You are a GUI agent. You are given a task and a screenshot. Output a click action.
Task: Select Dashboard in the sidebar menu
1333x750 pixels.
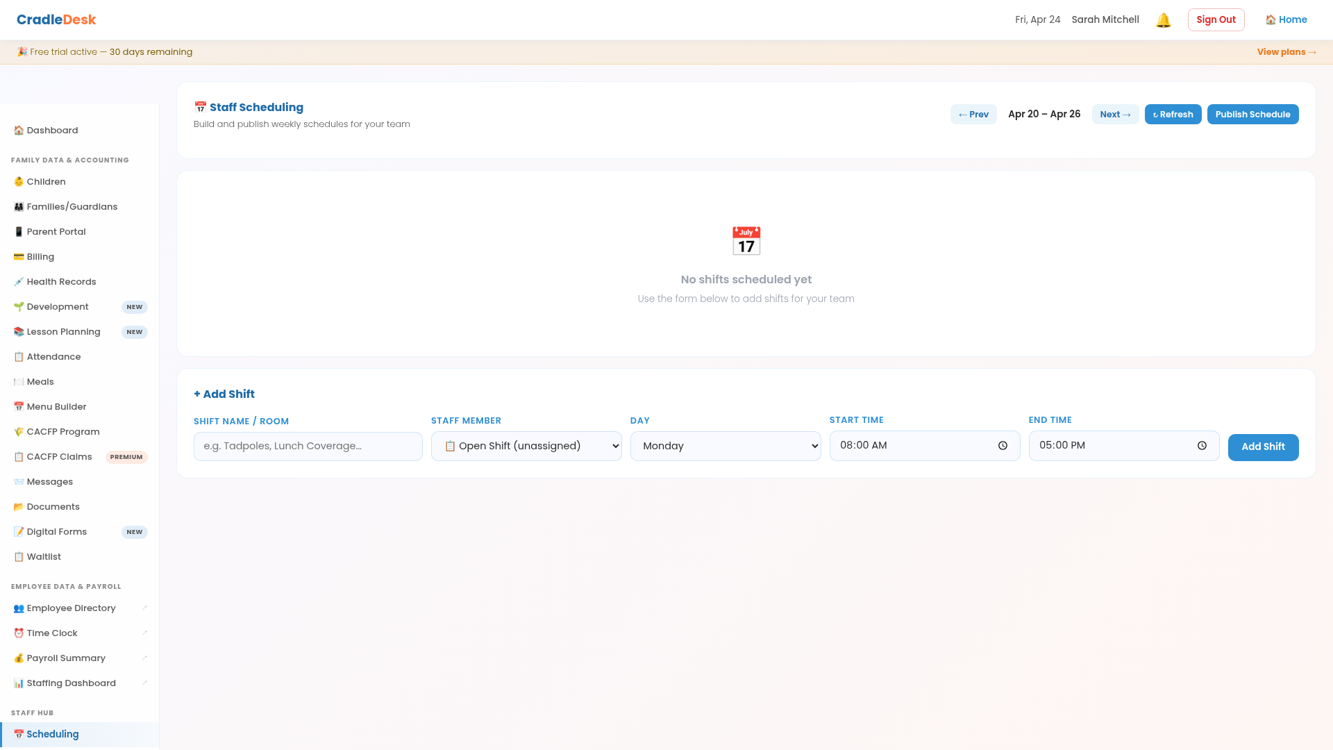52,131
